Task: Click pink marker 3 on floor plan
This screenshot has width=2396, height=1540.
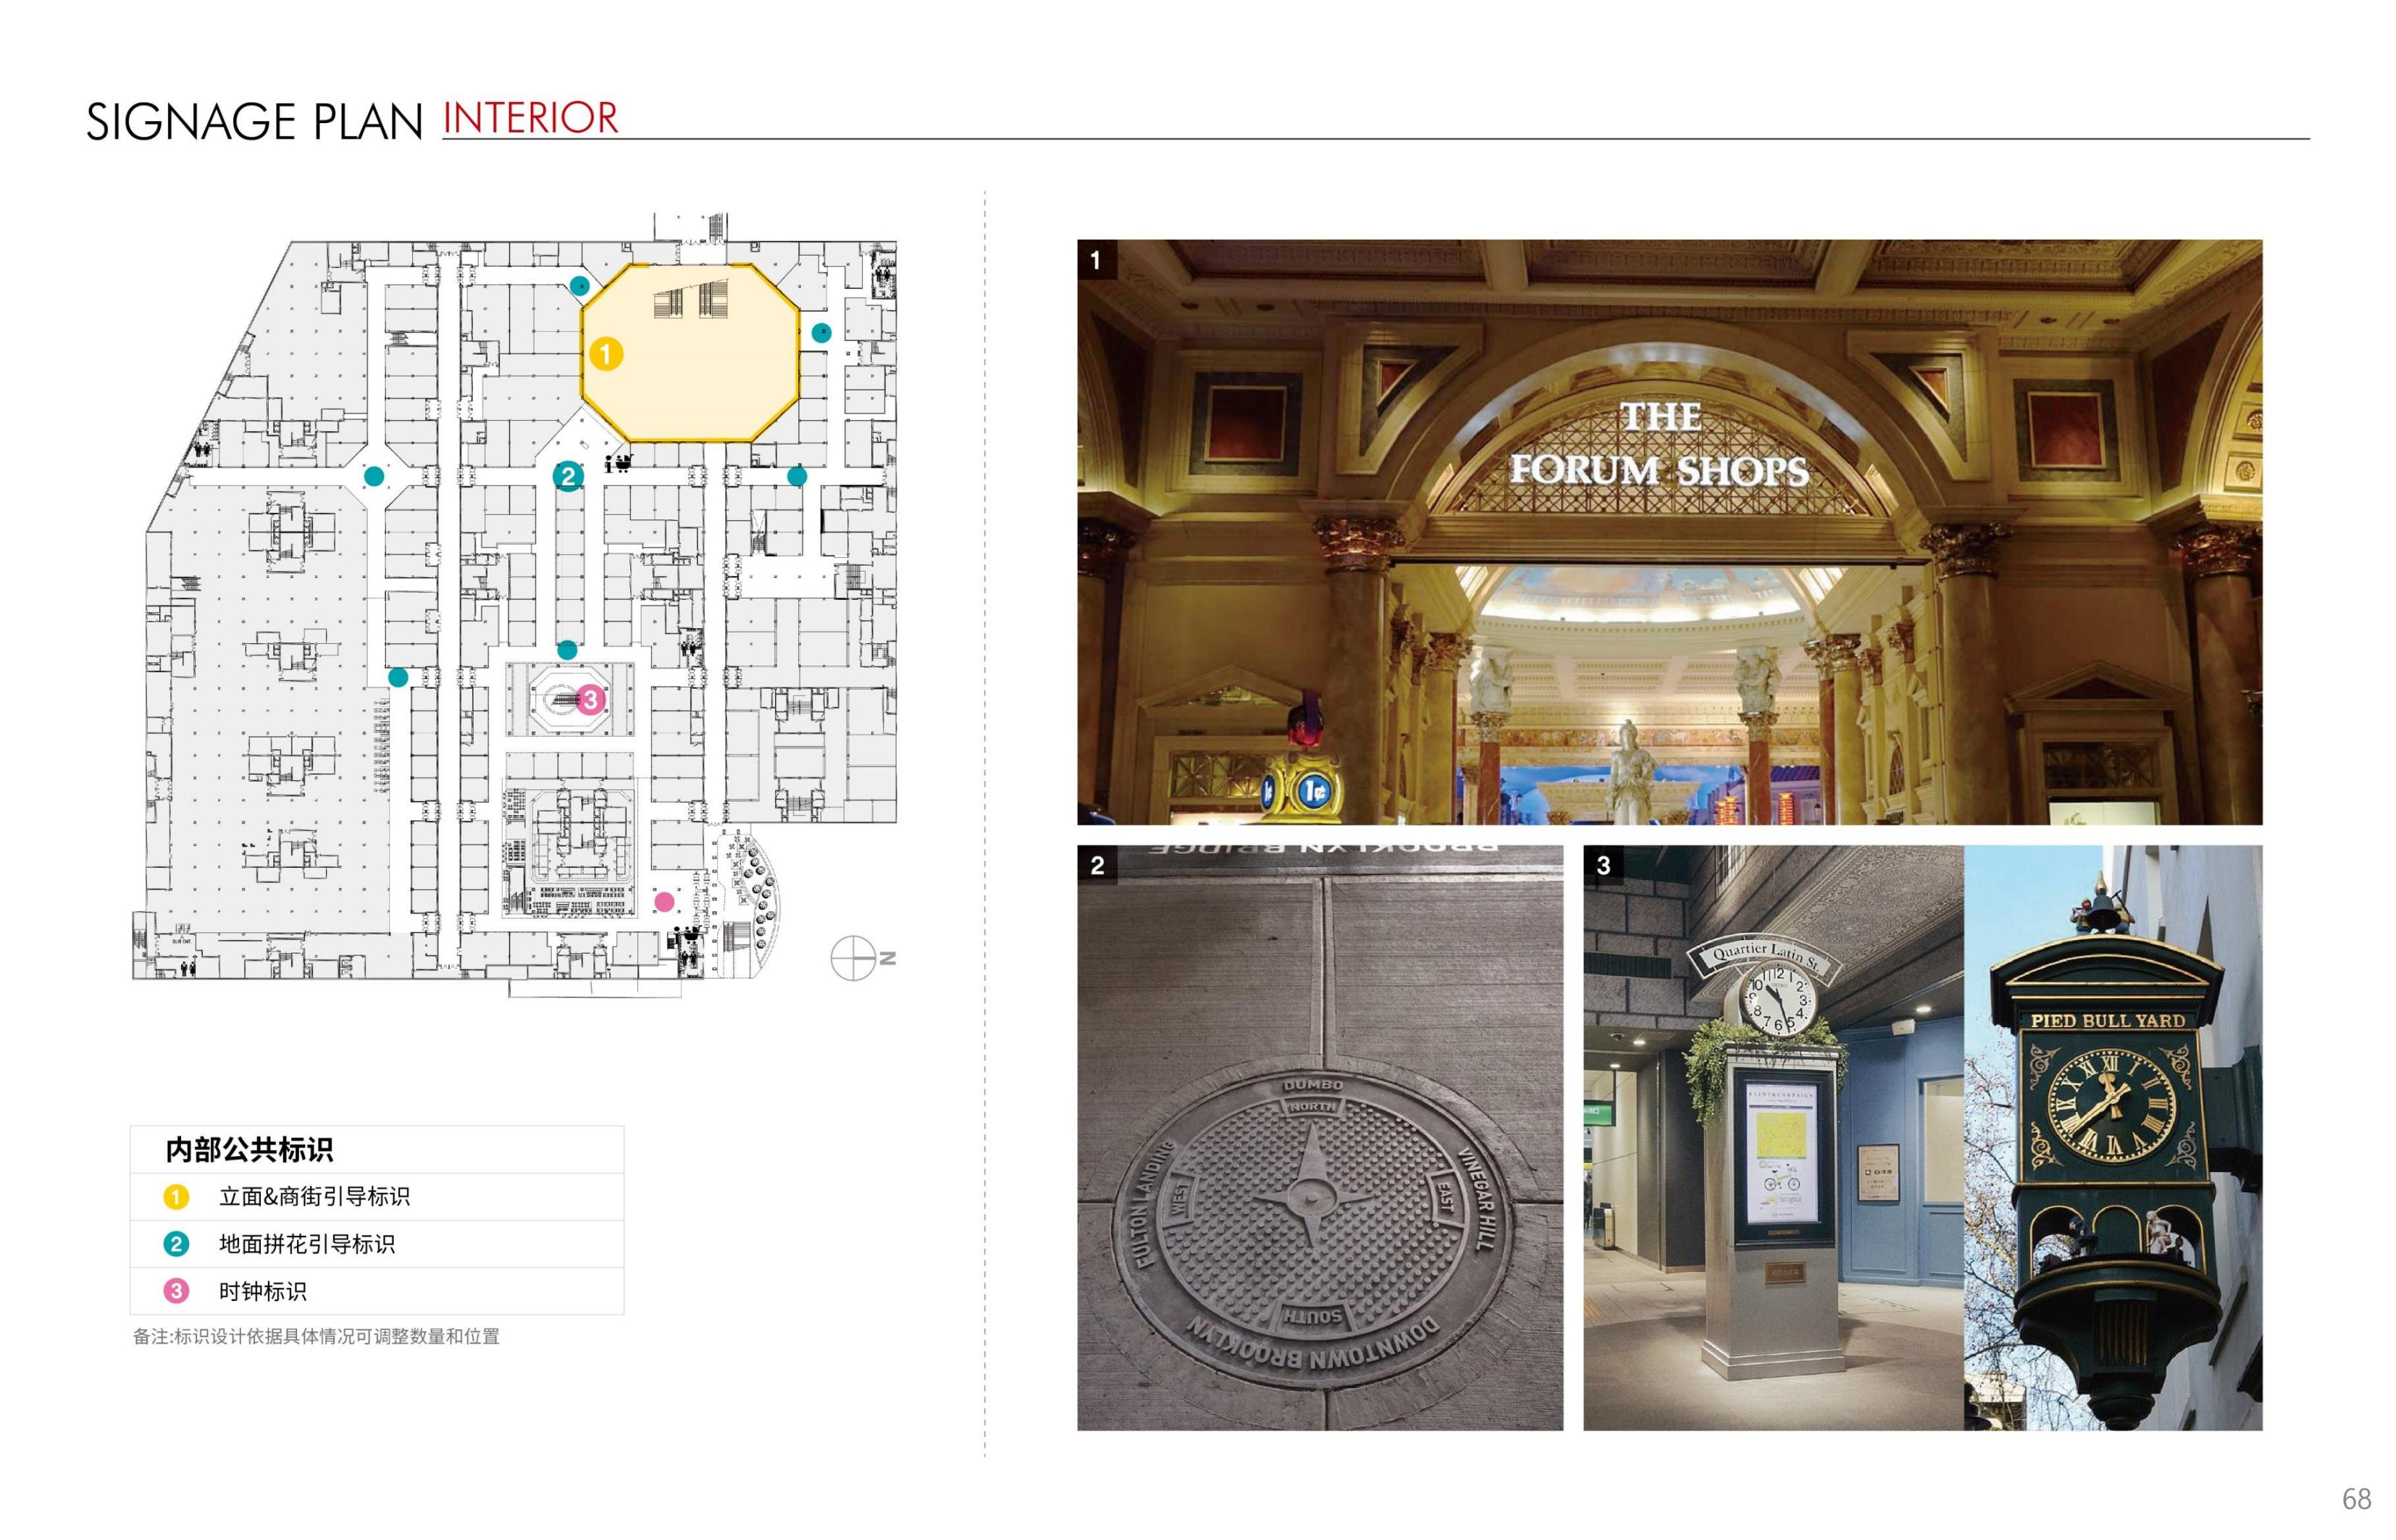Action: pos(590,699)
